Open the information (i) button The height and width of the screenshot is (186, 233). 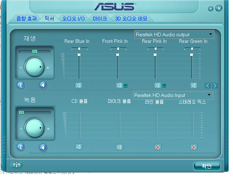coord(16,165)
